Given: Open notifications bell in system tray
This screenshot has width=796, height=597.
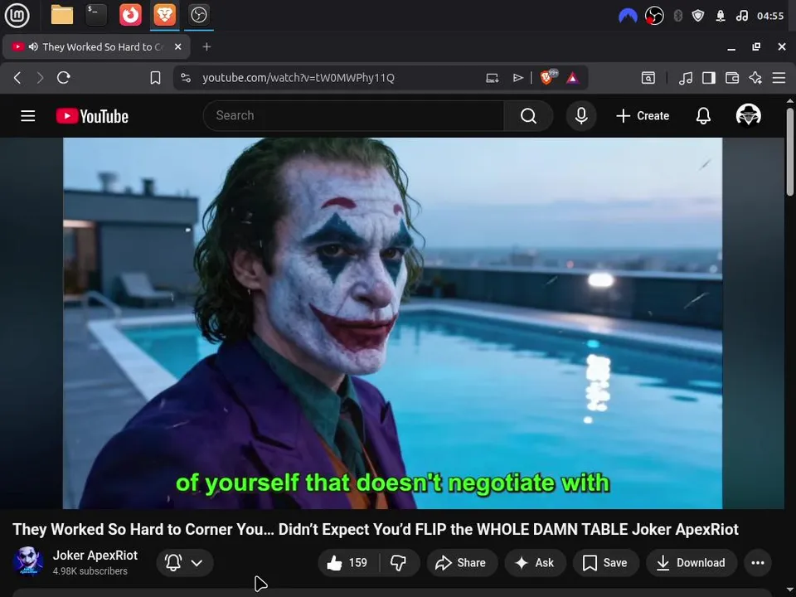Looking at the screenshot, I should tap(721, 16).
